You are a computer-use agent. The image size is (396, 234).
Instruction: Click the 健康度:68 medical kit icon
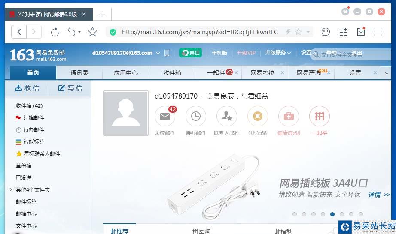pyautogui.click(x=289, y=116)
